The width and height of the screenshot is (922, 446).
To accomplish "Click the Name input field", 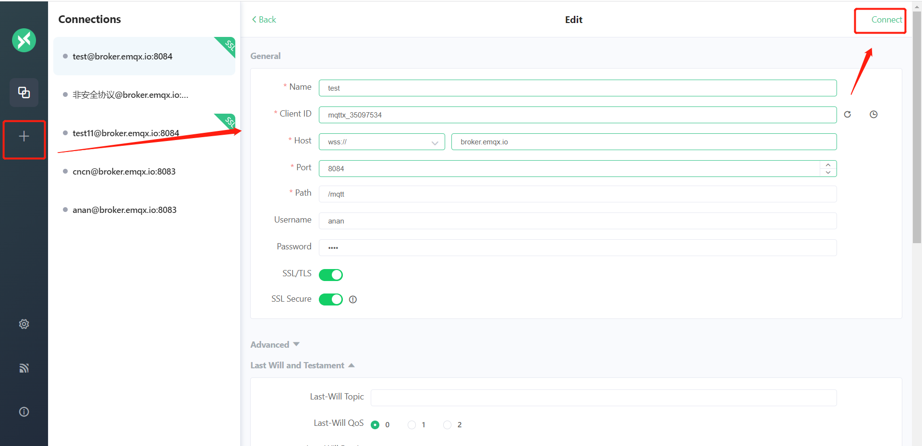I will 578,88.
